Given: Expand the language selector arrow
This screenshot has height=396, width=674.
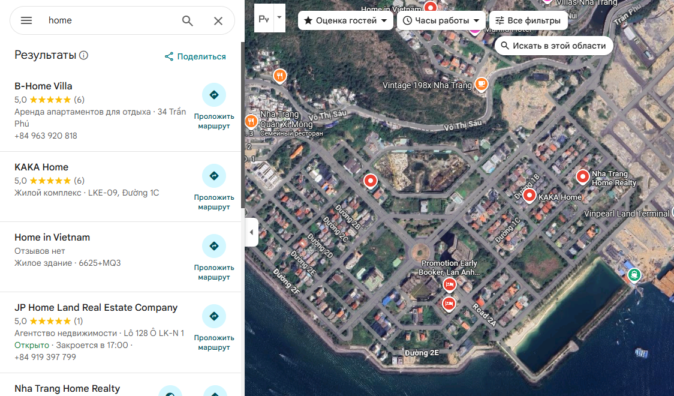Looking at the screenshot, I should (x=279, y=18).
